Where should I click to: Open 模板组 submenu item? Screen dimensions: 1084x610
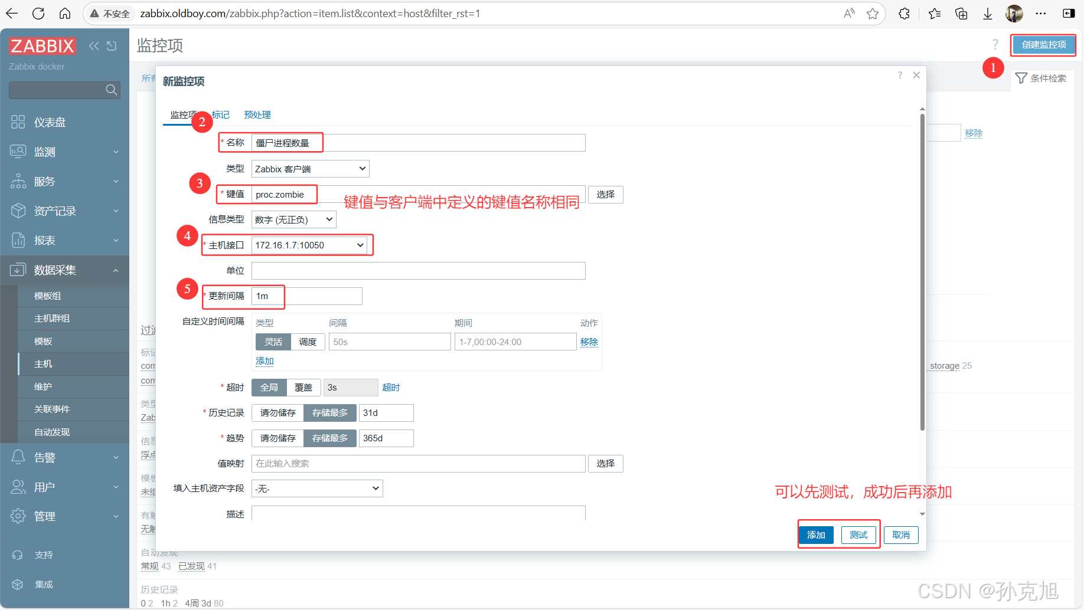click(73, 296)
